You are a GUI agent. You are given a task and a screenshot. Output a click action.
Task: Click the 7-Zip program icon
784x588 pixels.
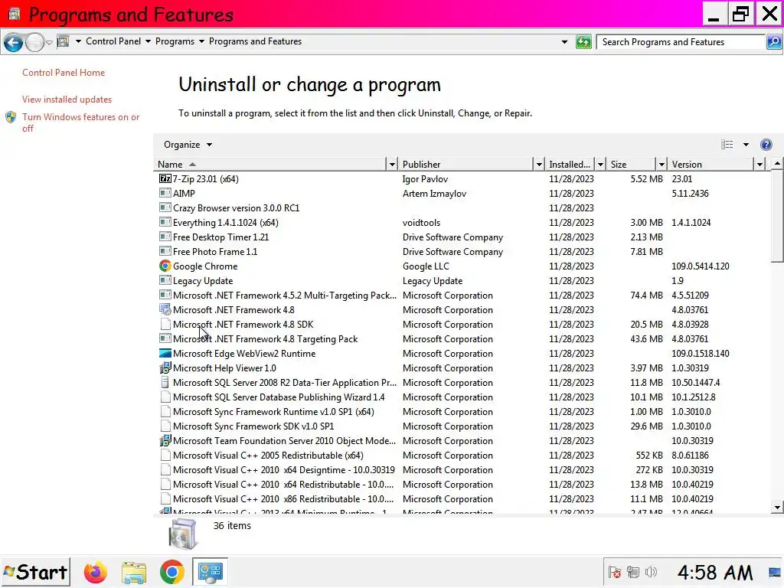click(x=165, y=178)
